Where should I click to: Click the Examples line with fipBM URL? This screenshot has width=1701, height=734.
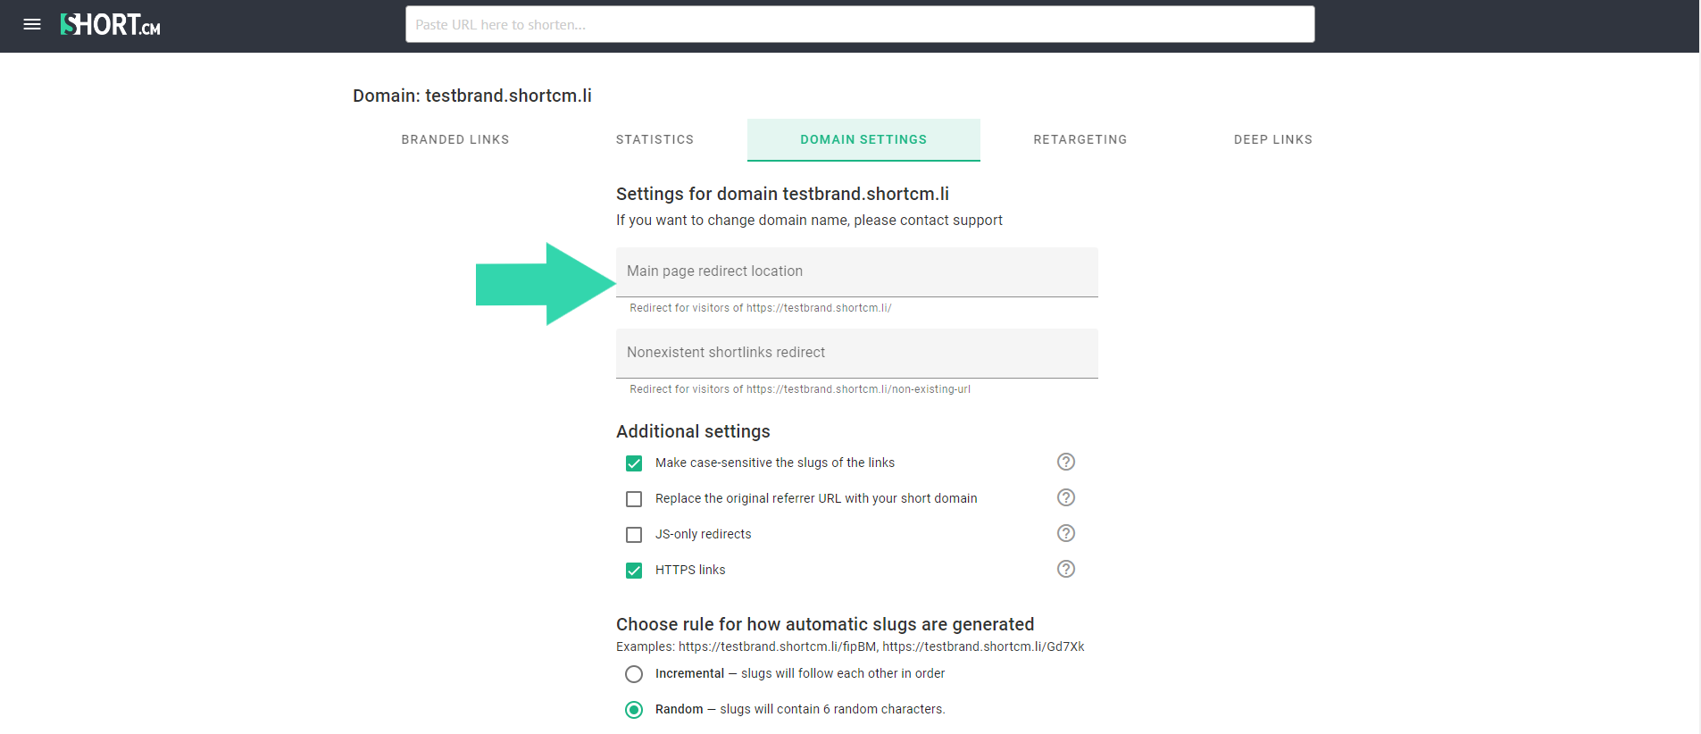click(x=850, y=646)
